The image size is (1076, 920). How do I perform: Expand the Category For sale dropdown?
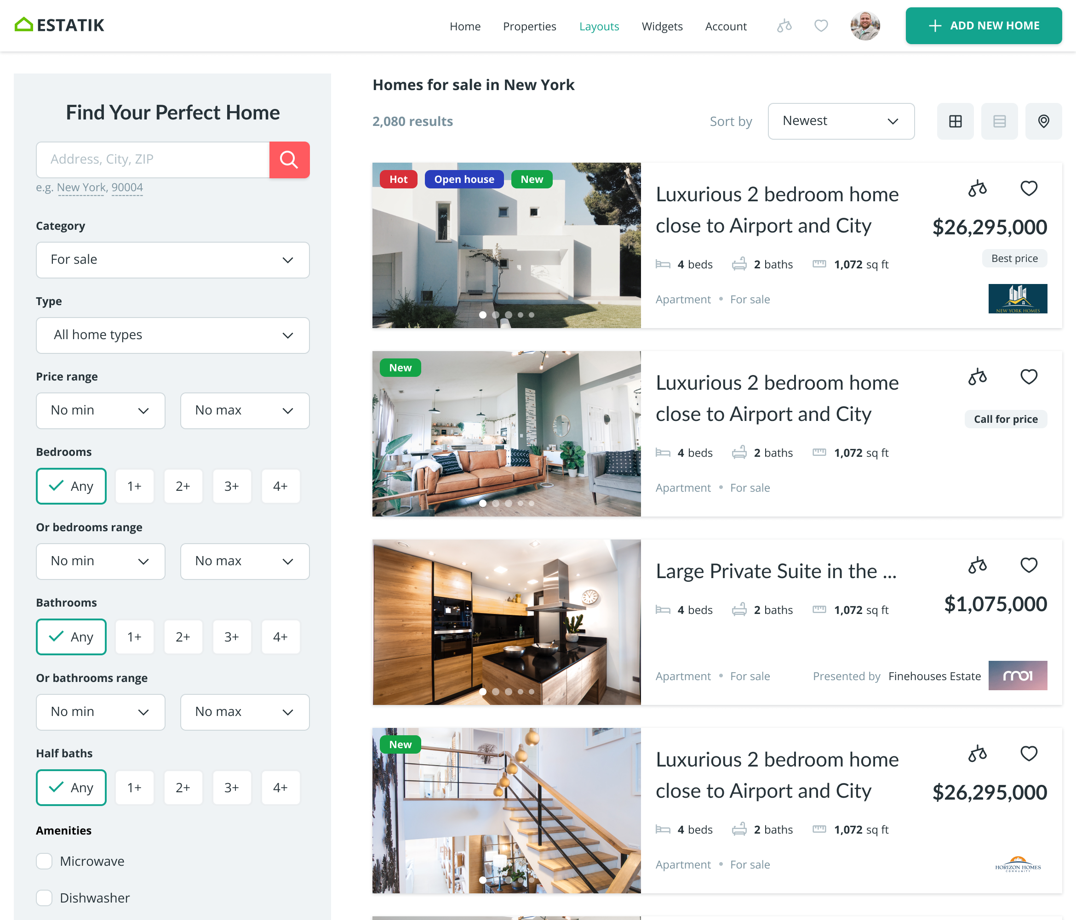tap(172, 260)
